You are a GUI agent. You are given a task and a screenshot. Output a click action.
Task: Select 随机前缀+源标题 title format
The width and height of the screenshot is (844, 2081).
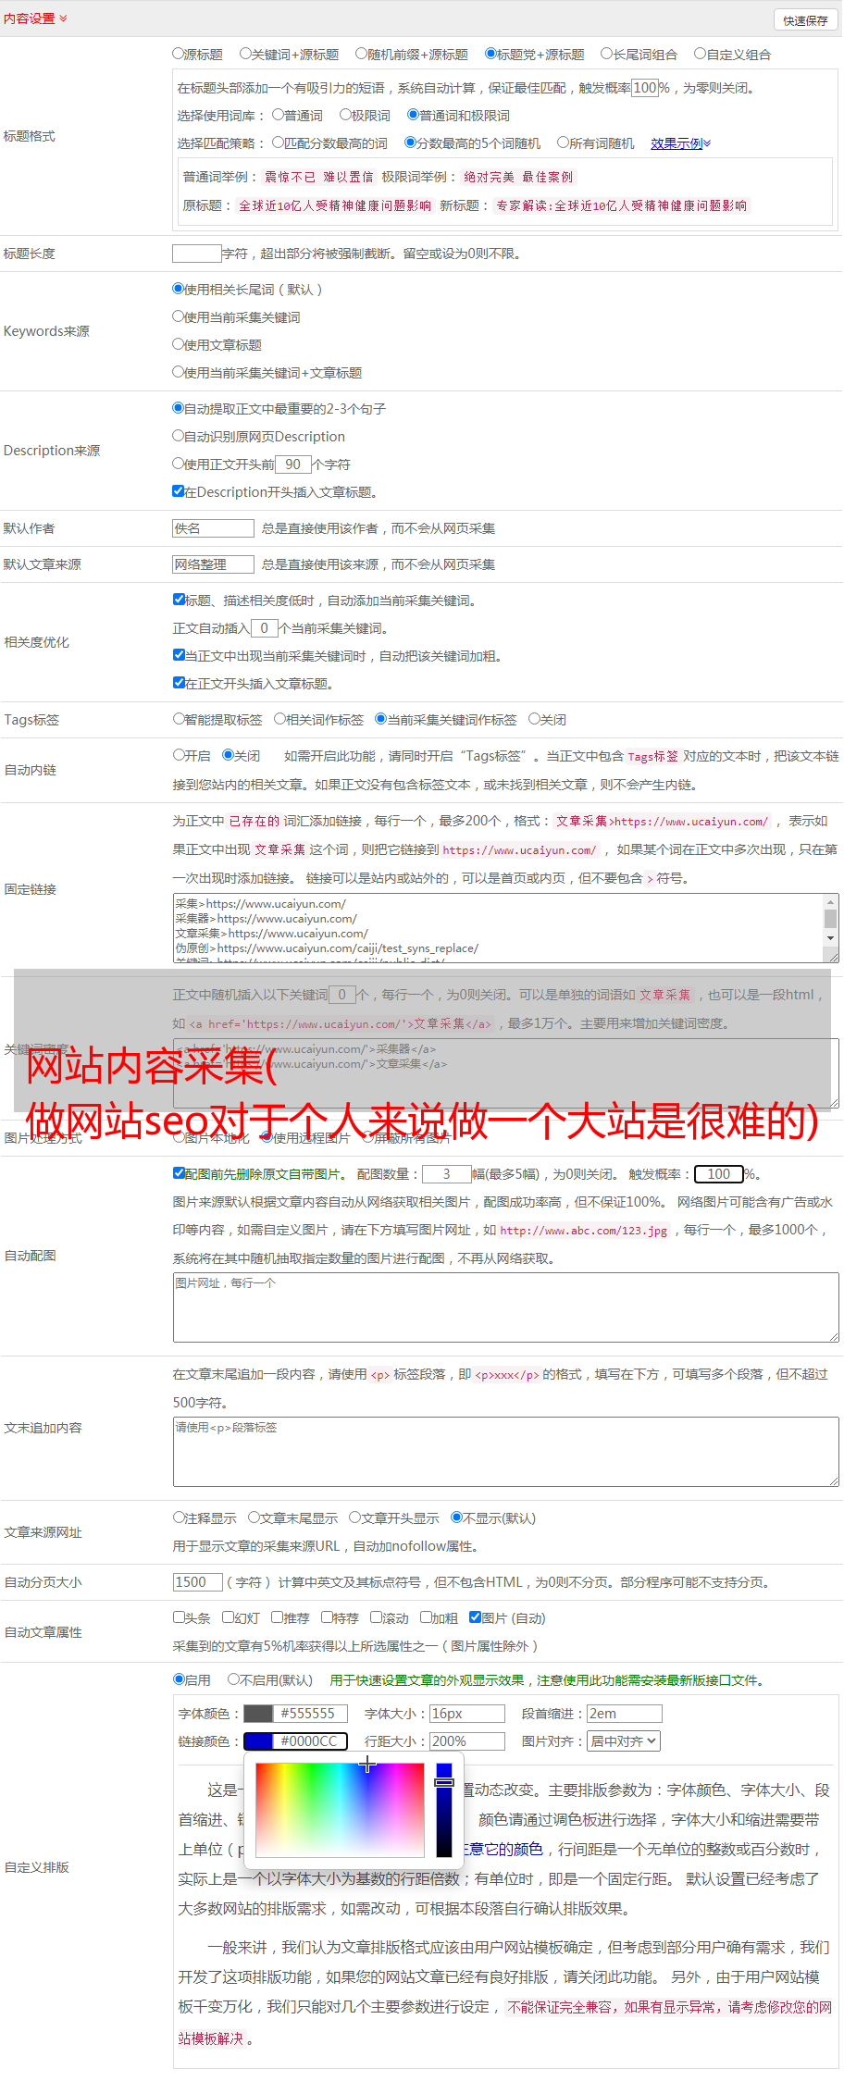pos(362,54)
